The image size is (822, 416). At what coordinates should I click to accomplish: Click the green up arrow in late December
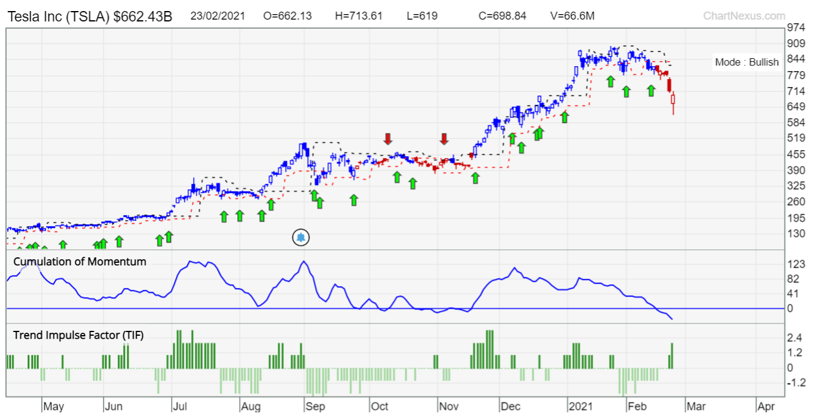pyautogui.click(x=565, y=117)
